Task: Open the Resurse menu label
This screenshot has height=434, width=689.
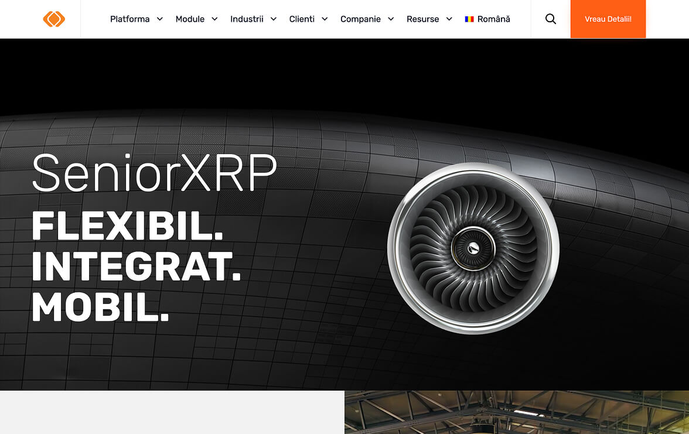Action: tap(422, 19)
